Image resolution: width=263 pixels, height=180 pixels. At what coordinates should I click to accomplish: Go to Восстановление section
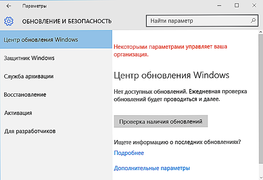point(56,94)
